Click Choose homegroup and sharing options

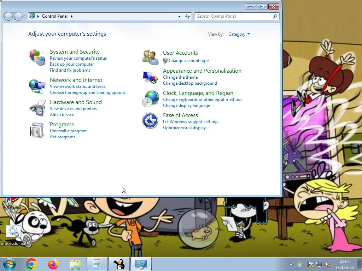click(88, 92)
